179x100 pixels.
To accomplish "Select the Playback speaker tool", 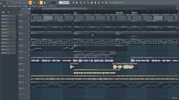I will tap(27, 6).
